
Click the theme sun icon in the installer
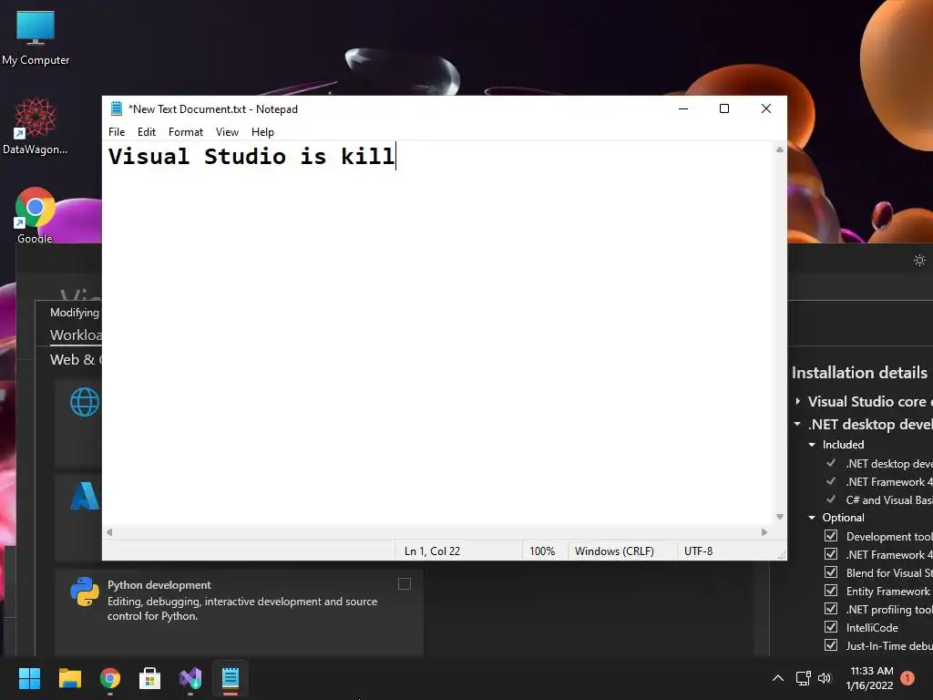point(919,260)
